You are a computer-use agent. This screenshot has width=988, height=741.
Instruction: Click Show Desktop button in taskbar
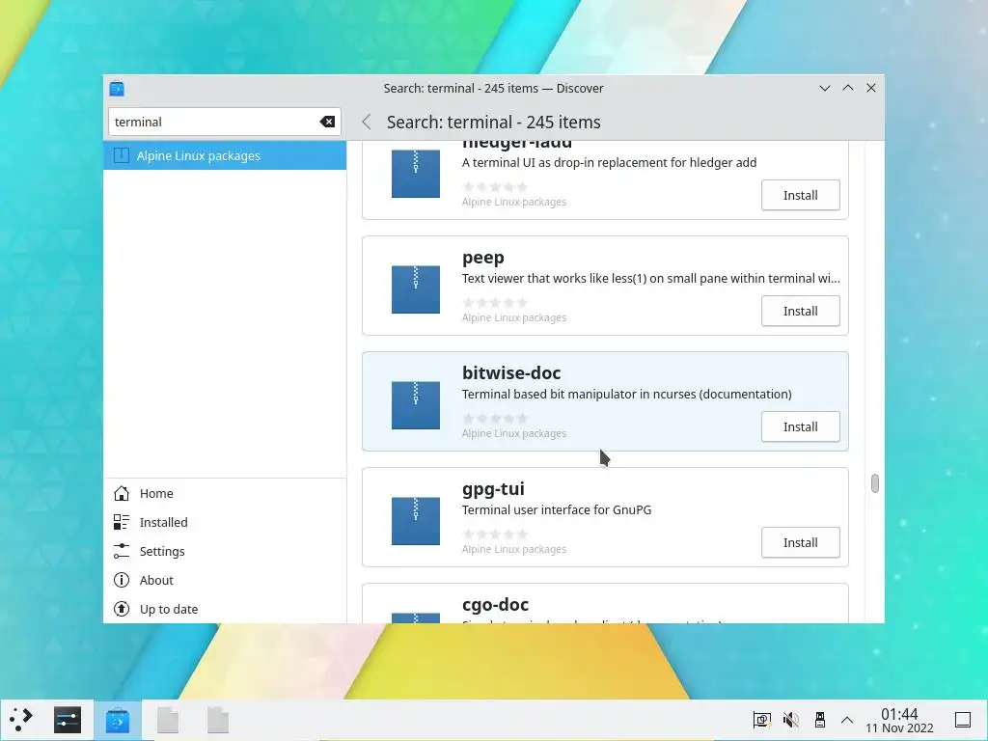tap(963, 720)
